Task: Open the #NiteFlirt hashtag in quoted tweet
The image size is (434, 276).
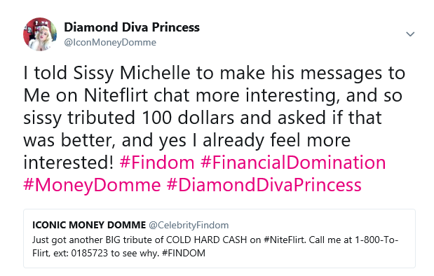Action: 285,240
